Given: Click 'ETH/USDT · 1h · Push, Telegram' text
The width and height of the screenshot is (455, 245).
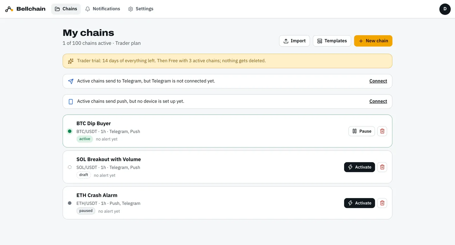Looking at the screenshot, I should coord(108,203).
